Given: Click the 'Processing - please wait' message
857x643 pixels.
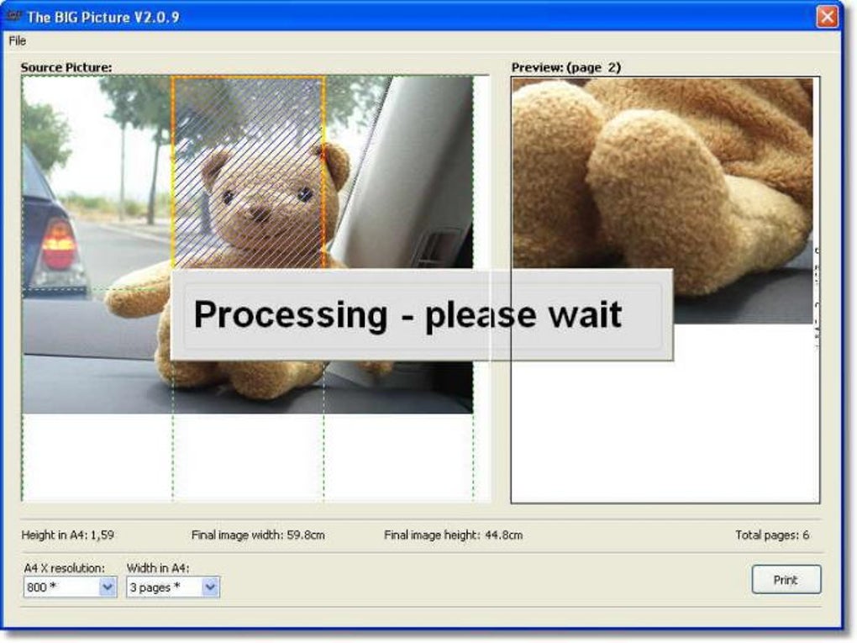Looking at the screenshot, I should 407,315.
